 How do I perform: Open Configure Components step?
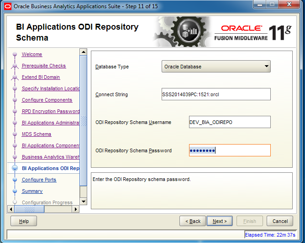[x=47, y=100]
